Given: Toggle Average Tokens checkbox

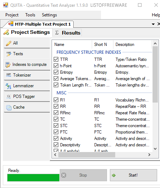Looking at the screenshot, I should click(x=56, y=79).
